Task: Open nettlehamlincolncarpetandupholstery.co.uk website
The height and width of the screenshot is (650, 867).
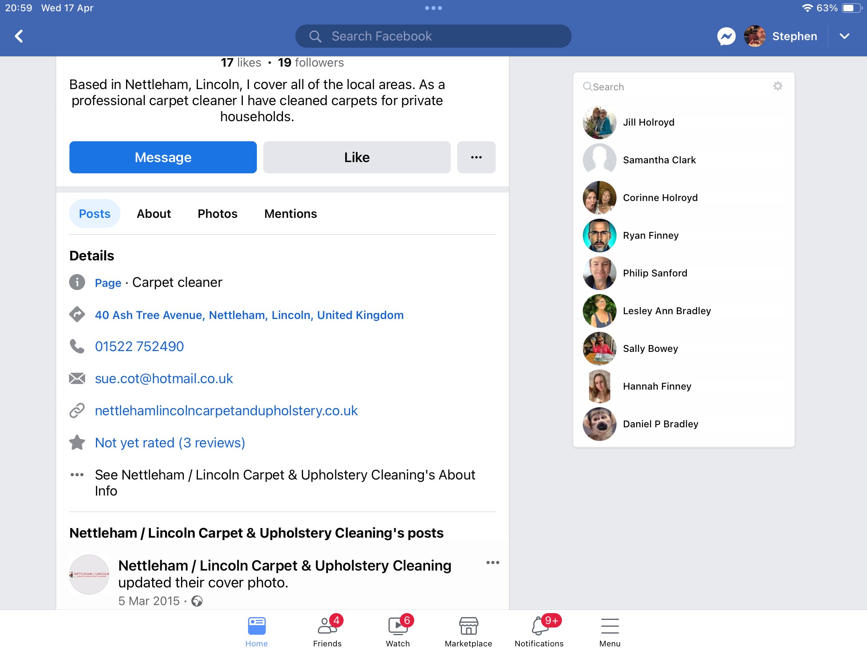Action: tap(226, 410)
